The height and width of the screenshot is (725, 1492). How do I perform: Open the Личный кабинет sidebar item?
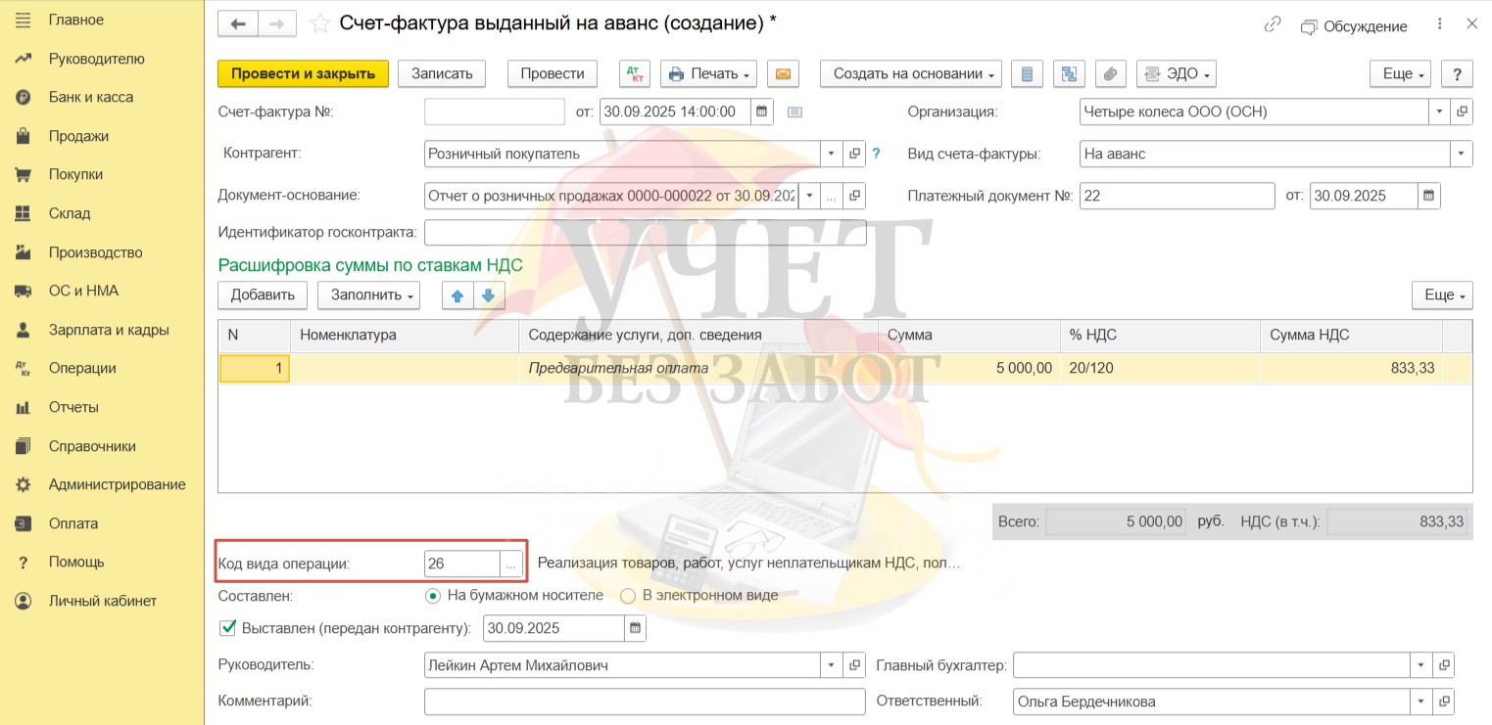tap(103, 601)
